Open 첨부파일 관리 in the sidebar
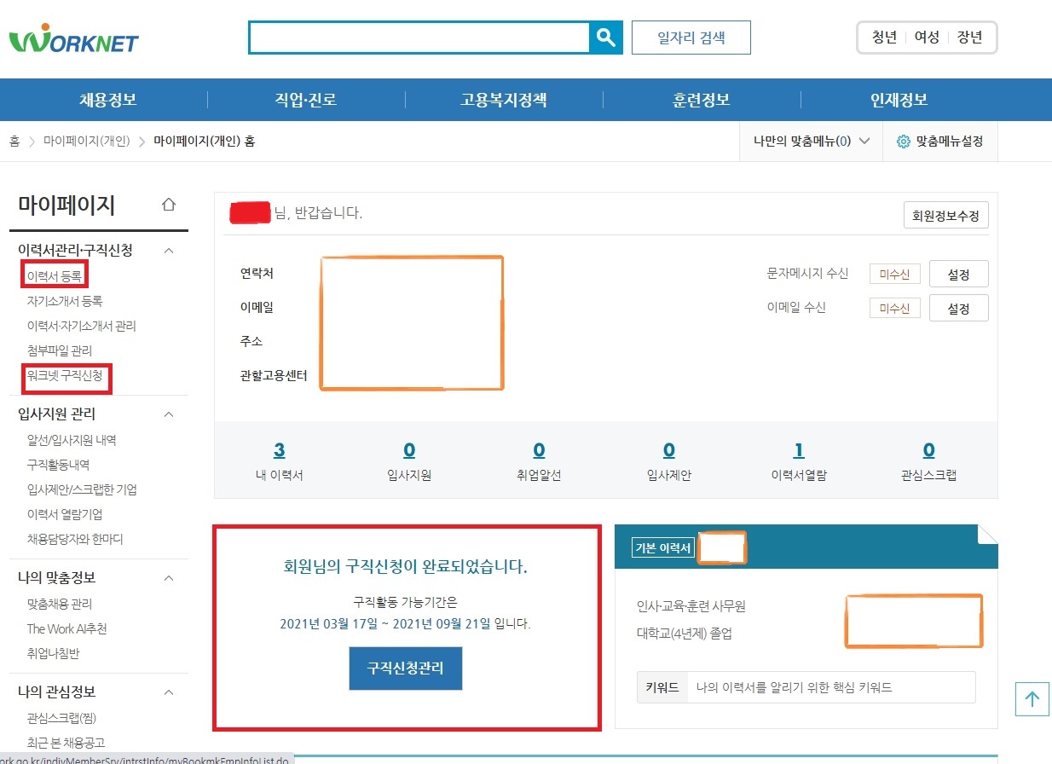 (60, 350)
